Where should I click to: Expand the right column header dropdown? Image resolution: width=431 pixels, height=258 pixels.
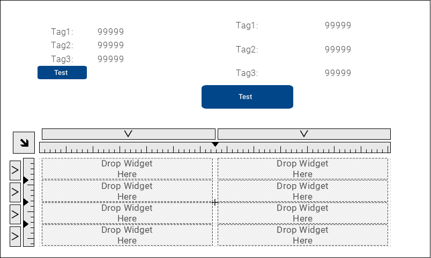(x=304, y=134)
